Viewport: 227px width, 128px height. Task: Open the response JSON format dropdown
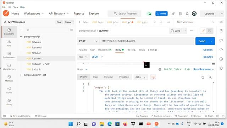140,77
